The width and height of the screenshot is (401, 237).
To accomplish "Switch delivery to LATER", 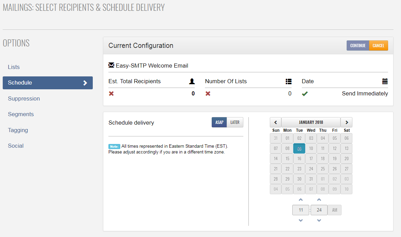I will (235, 122).
